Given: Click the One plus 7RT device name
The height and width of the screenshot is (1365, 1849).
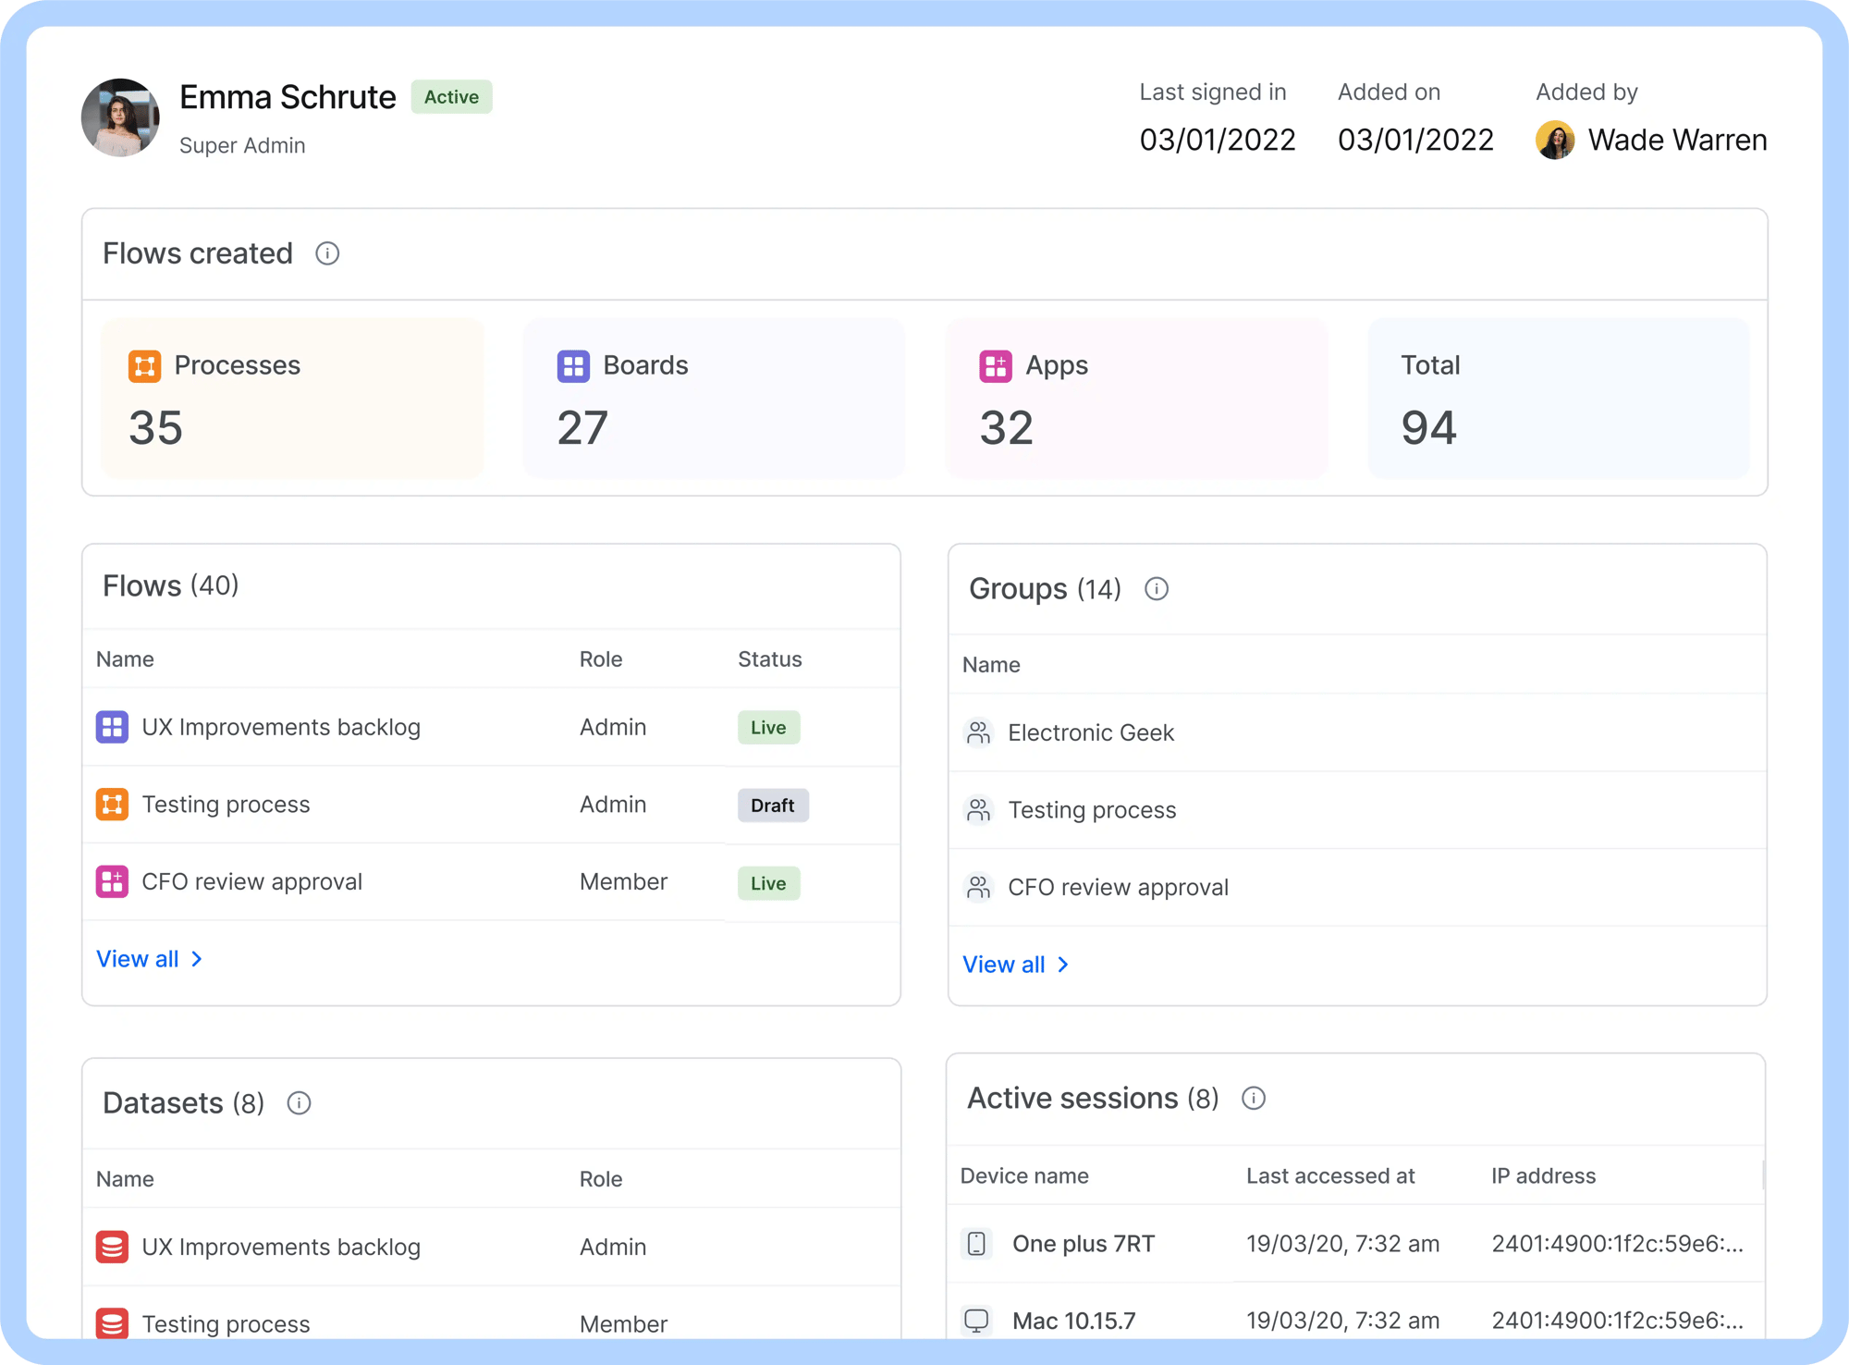Looking at the screenshot, I should (x=1084, y=1244).
